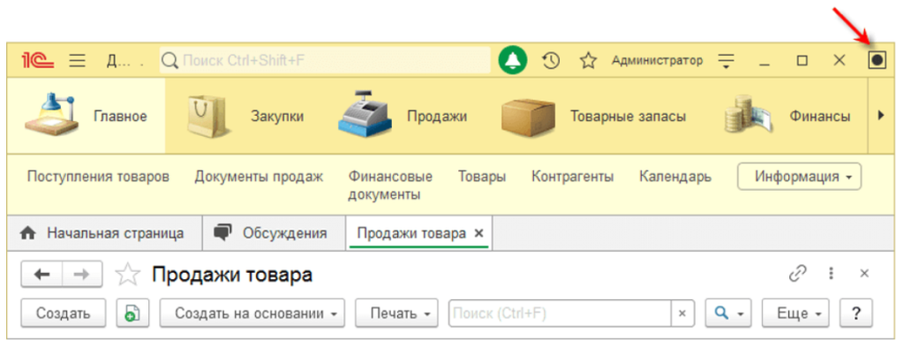Viewport: 904px width, 347px height.
Task: Open Поступления товаров command
Action: point(99,177)
